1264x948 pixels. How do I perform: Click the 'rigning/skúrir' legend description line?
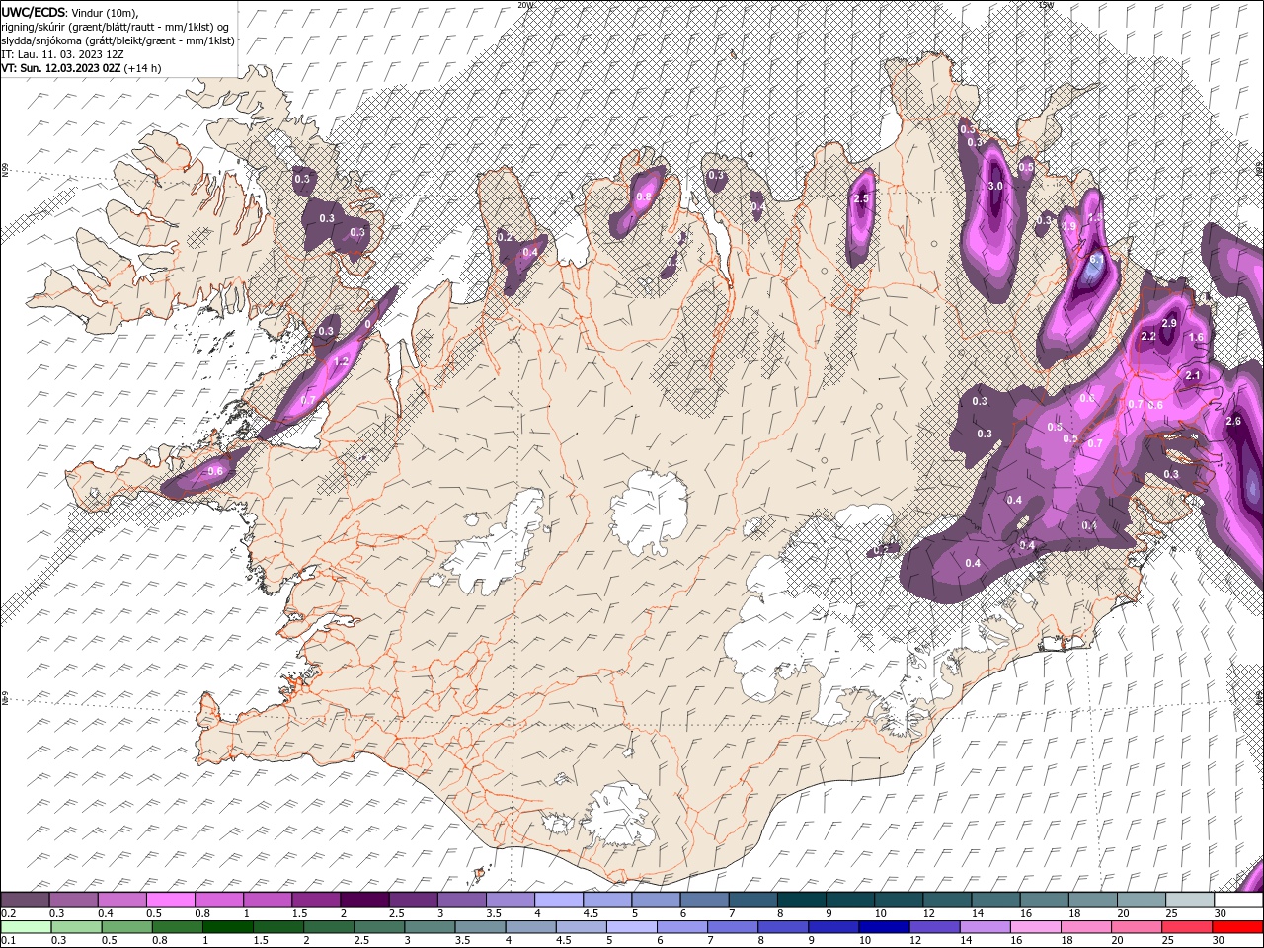(115, 27)
